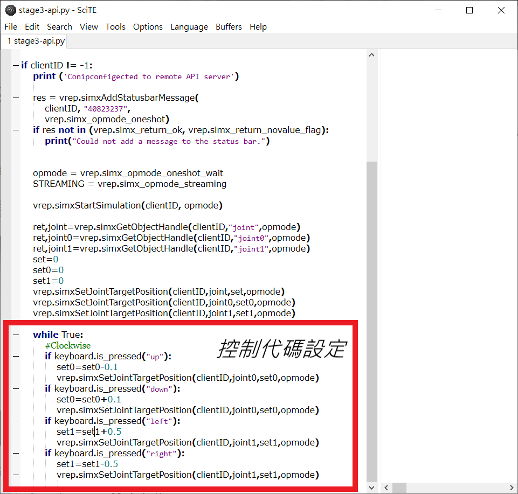Image resolution: width=518 pixels, height=494 pixels.
Task: Click the vertical scrollbar thumb
Action: point(371,322)
